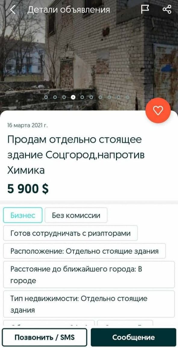Share this listing via the share icon
The image size is (178, 348).
[167, 10]
